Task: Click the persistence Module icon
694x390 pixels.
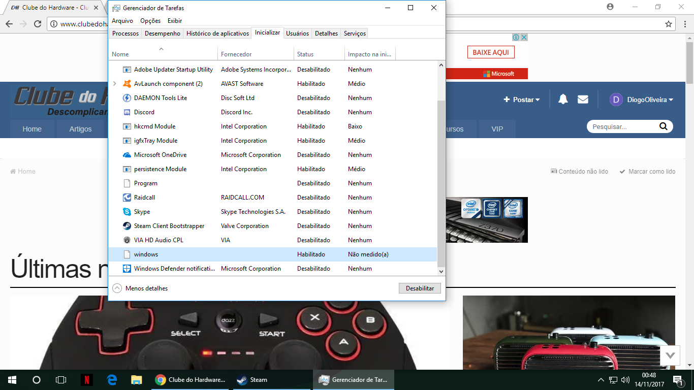Action: [127, 169]
